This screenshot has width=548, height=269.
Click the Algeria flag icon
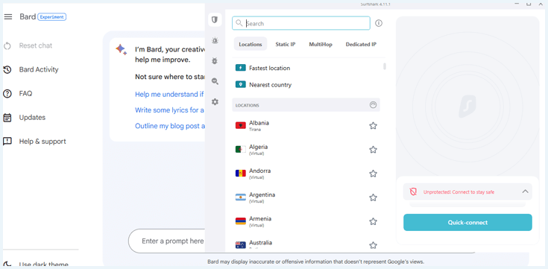point(240,150)
